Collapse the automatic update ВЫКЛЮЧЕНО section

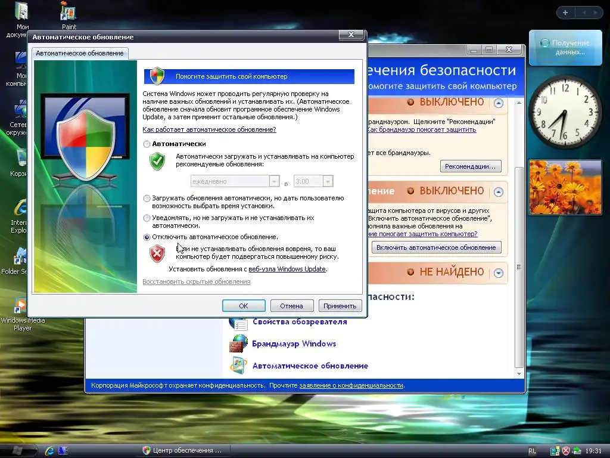coord(499,191)
